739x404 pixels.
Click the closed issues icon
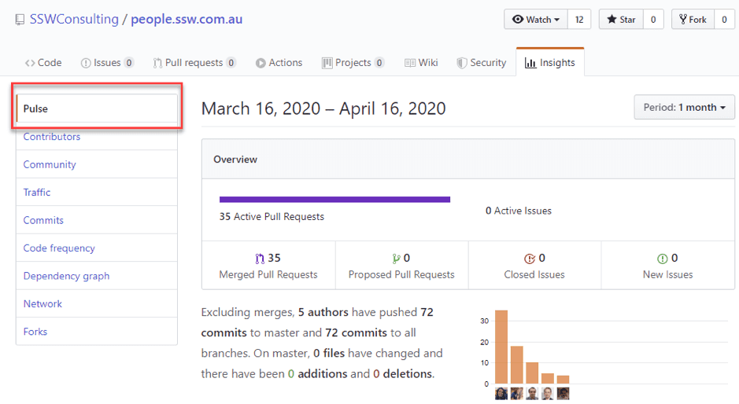[x=529, y=258]
